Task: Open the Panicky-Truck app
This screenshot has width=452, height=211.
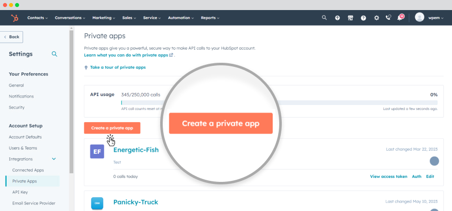Action: click(x=136, y=202)
